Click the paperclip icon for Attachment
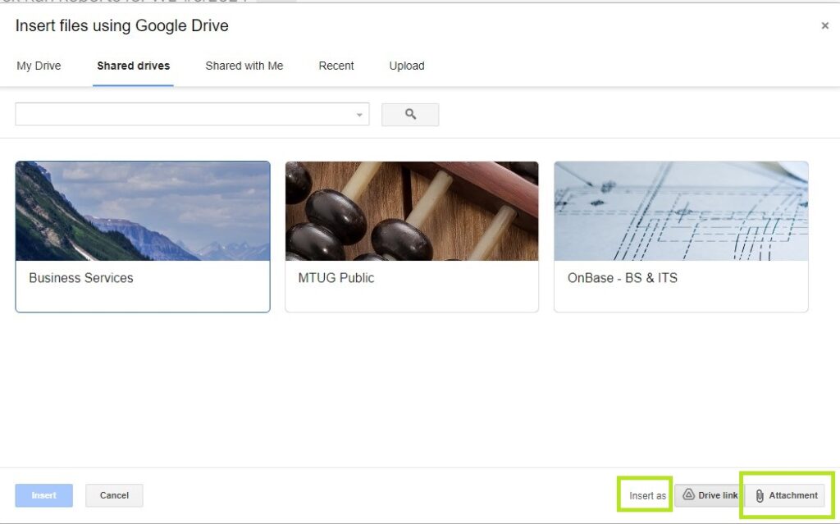 pyautogui.click(x=760, y=496)
